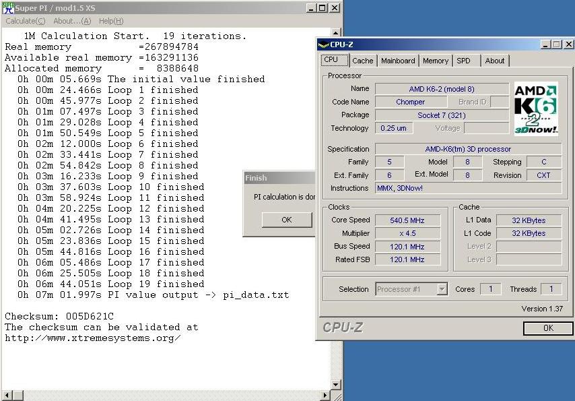Screen dimensions: 575x401
Task: Click the Super PI title bar icon
Action: coord(7,7)
